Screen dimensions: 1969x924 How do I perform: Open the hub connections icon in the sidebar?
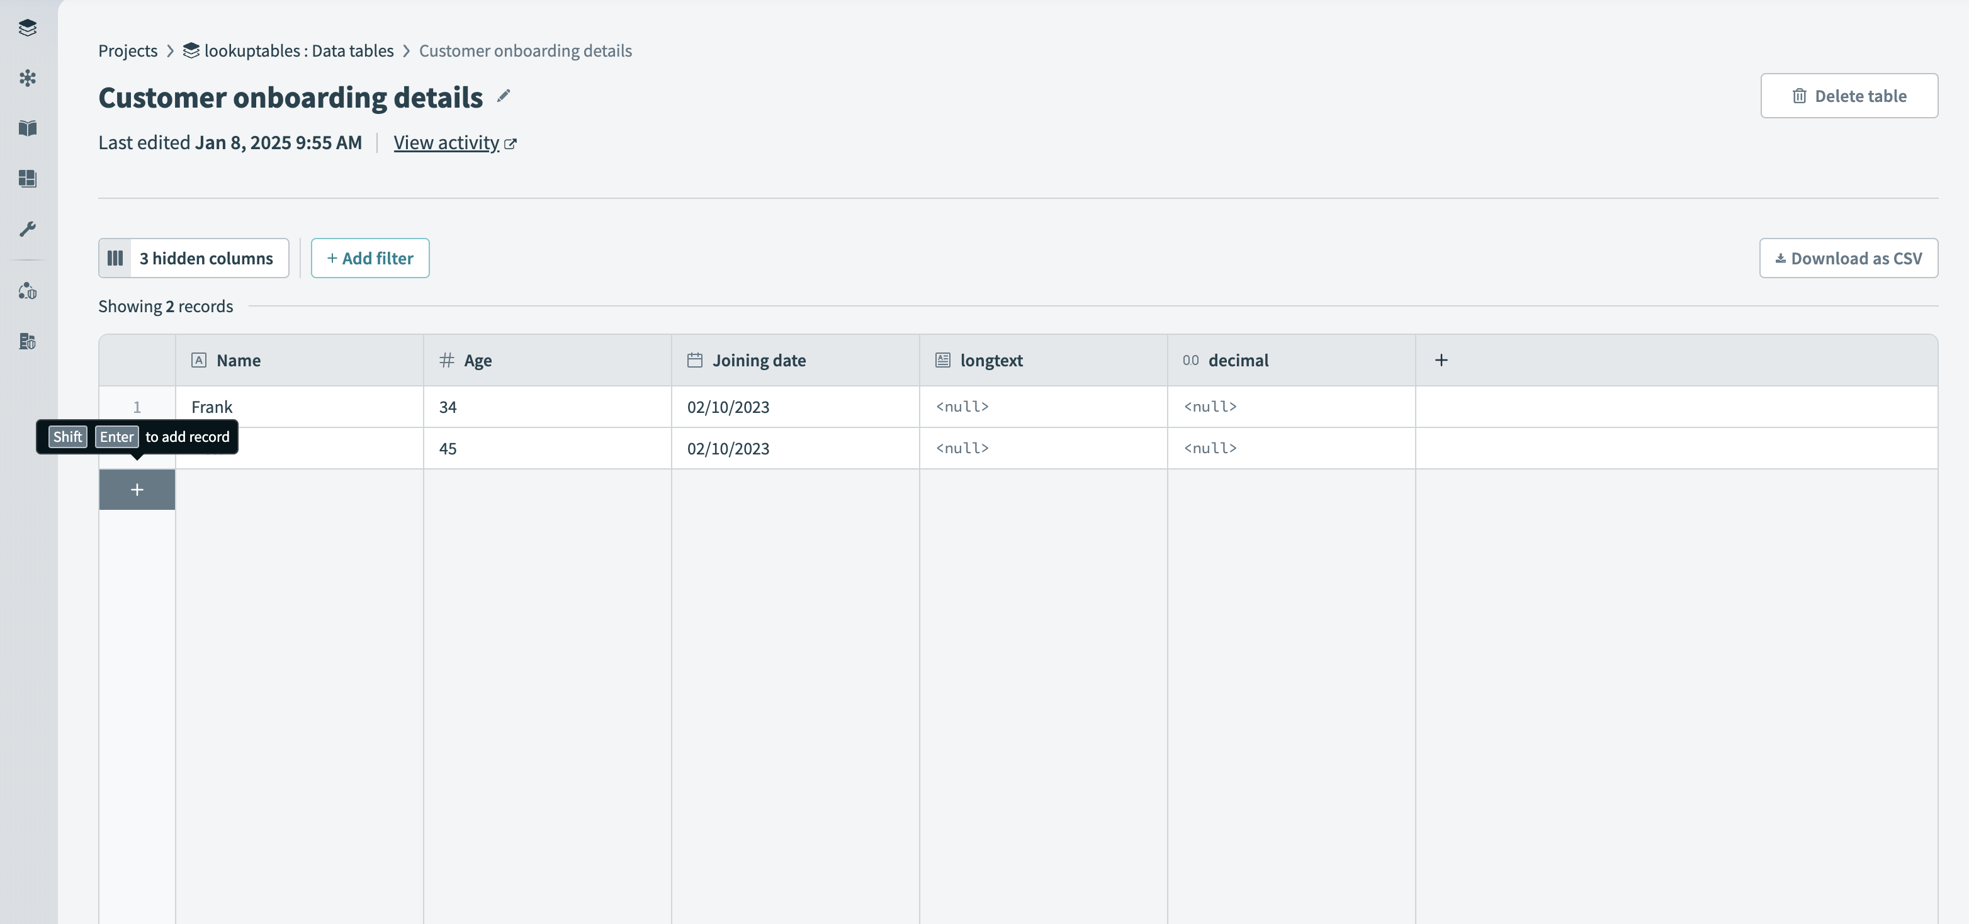(28, 77)
